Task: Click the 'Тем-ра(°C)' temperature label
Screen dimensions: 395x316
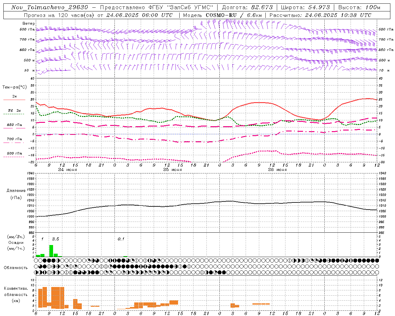Action: 15,87
